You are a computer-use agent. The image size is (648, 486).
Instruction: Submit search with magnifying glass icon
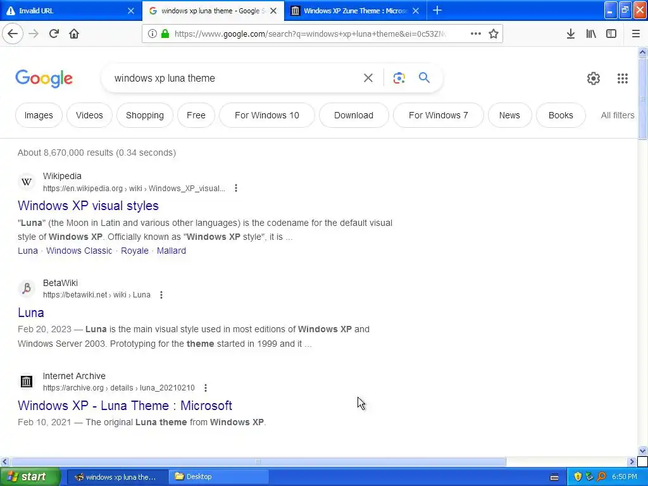pyautogui.click(x=424, y=77)
